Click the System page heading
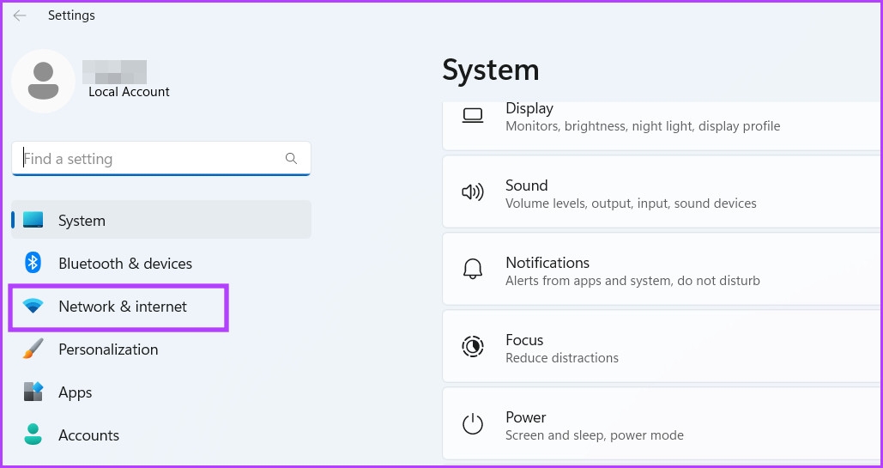This screenshot has height=468, width=883. pyautogui.click(x=491, y=70)
